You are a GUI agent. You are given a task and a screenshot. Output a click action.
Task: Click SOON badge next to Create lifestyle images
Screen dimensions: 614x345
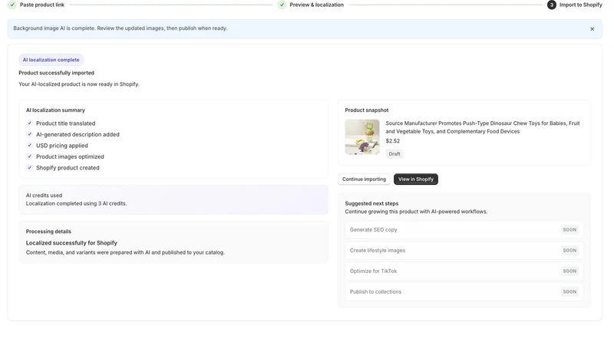[x=569, y=251]
